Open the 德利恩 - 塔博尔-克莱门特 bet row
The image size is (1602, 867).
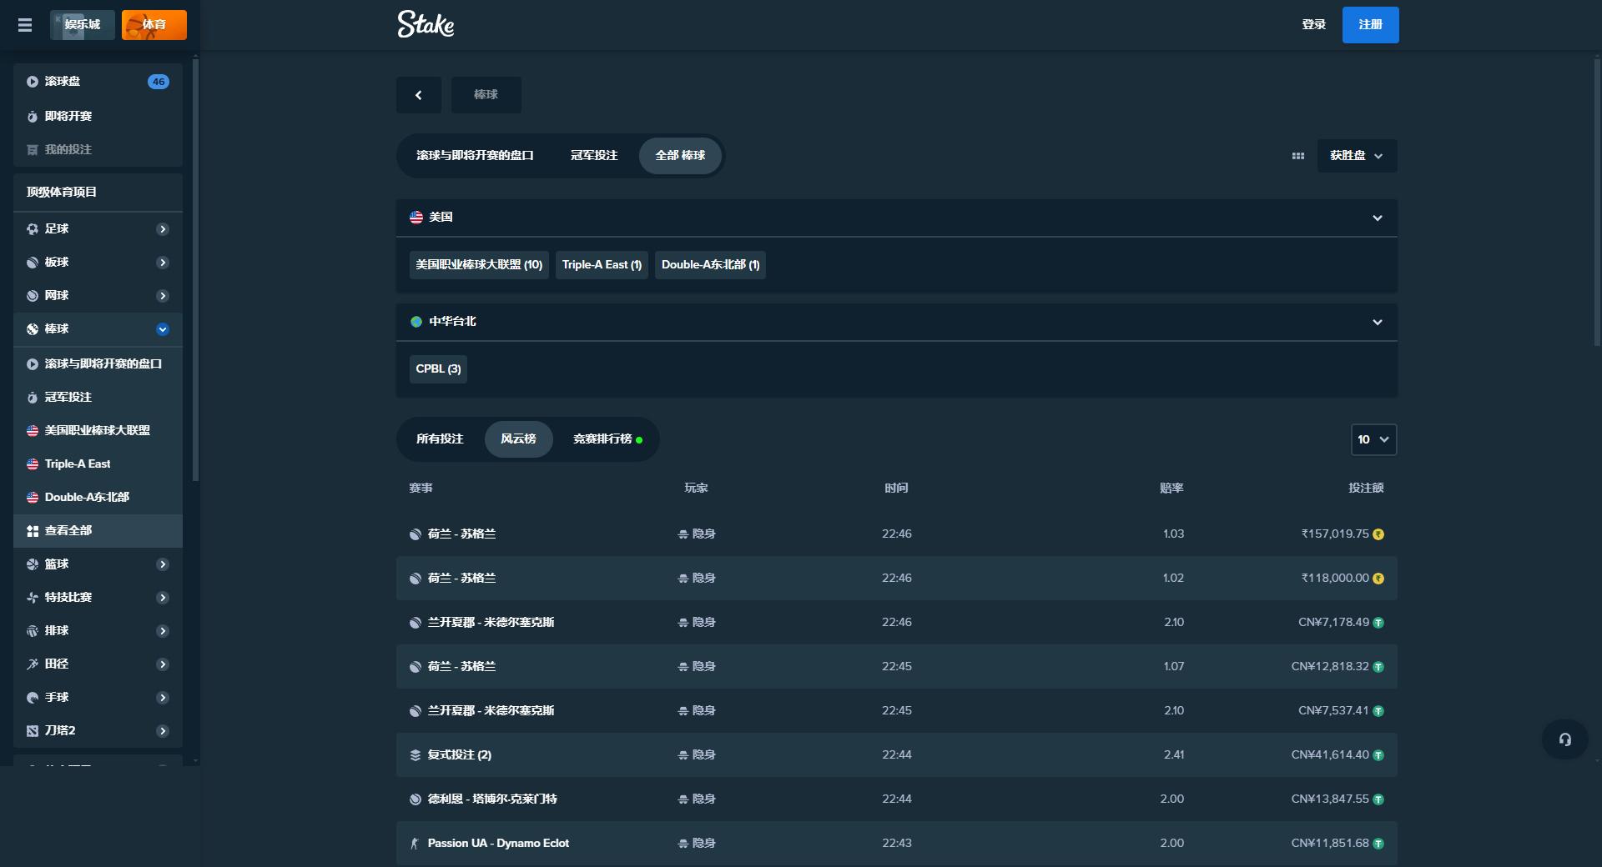pyautogui.click(x=897, y=799)
